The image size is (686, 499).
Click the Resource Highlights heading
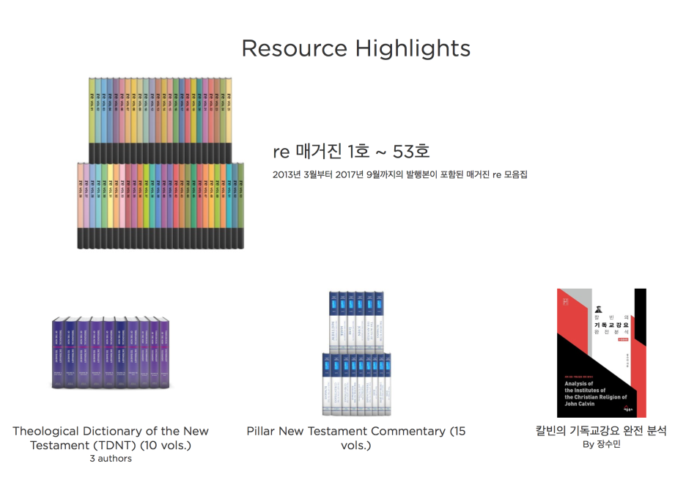pos(356,48)
